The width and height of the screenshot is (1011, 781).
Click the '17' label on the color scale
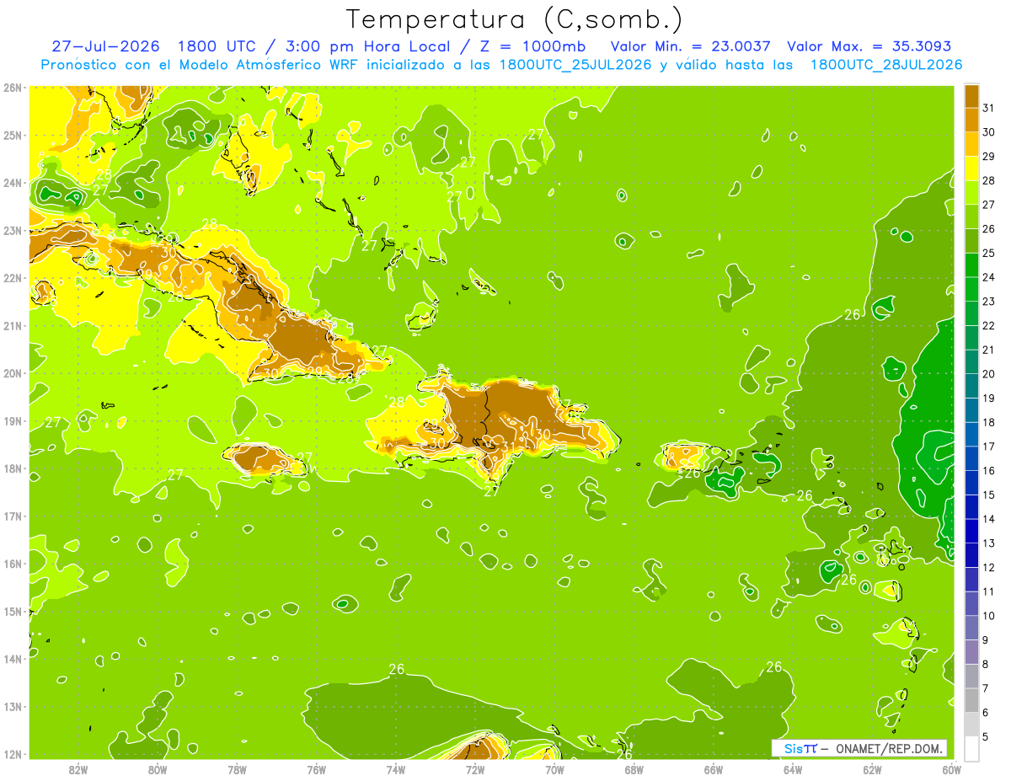pyautogui.click(x=988, y=446)
